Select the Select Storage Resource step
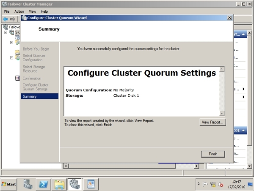Screen dimensions: 254x191 pyautogui.click(x=34, y=69)
